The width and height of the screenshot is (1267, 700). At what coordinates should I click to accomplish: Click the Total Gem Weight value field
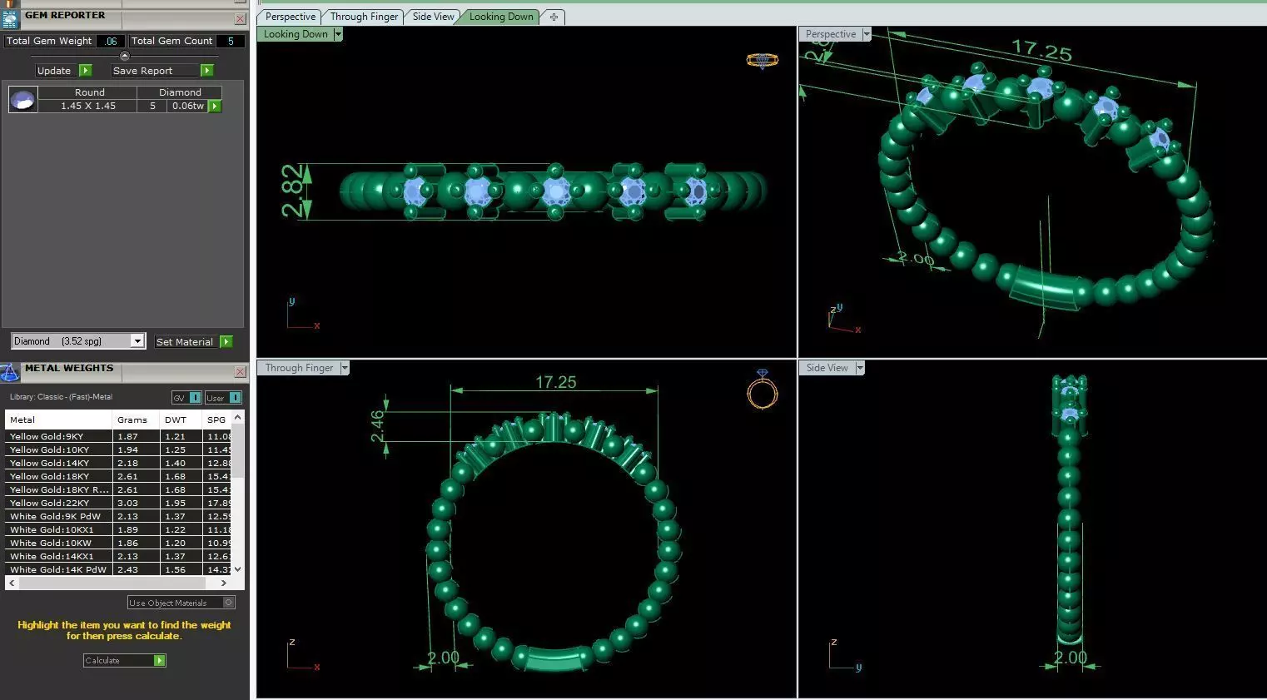point(111,41)
